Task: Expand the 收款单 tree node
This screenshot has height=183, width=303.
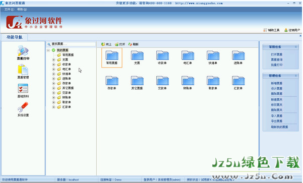Action: point(53,65)
